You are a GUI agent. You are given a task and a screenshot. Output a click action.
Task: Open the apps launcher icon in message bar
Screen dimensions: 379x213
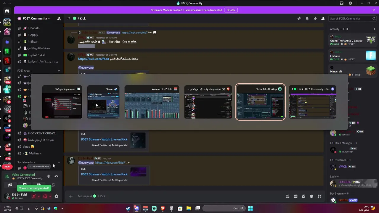[x=319, y=196]
